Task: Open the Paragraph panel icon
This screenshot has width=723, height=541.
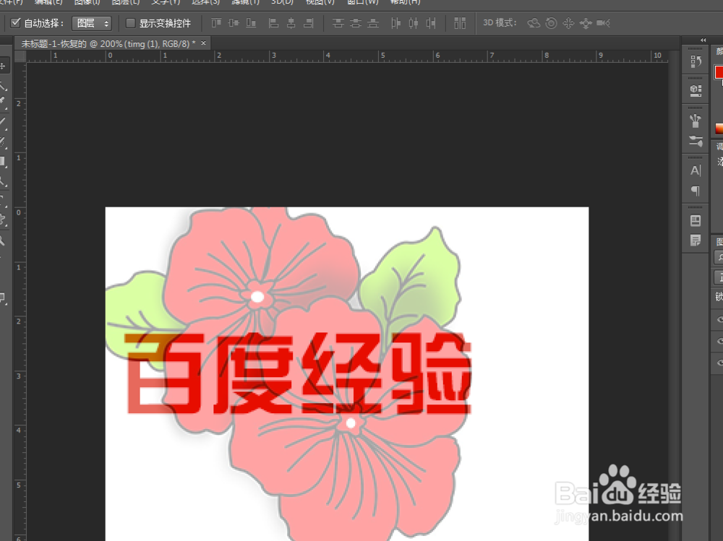Action: [695, 191]
